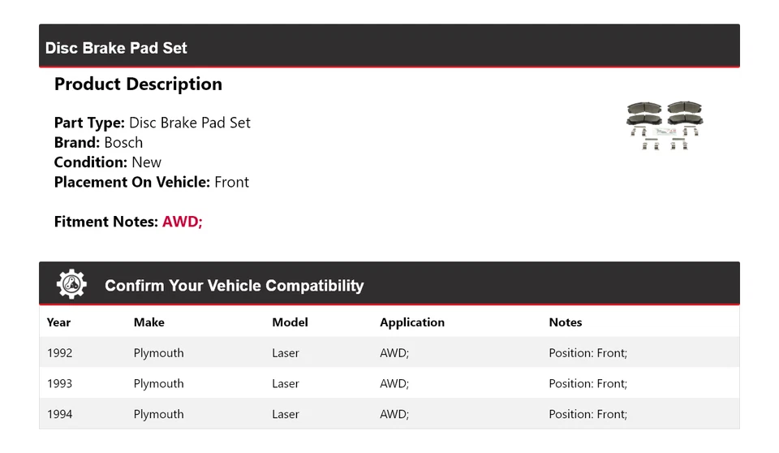Click the Confirm Your Vehicle Compatibility heading
779x453 pixels.
[x=234, y=286]
